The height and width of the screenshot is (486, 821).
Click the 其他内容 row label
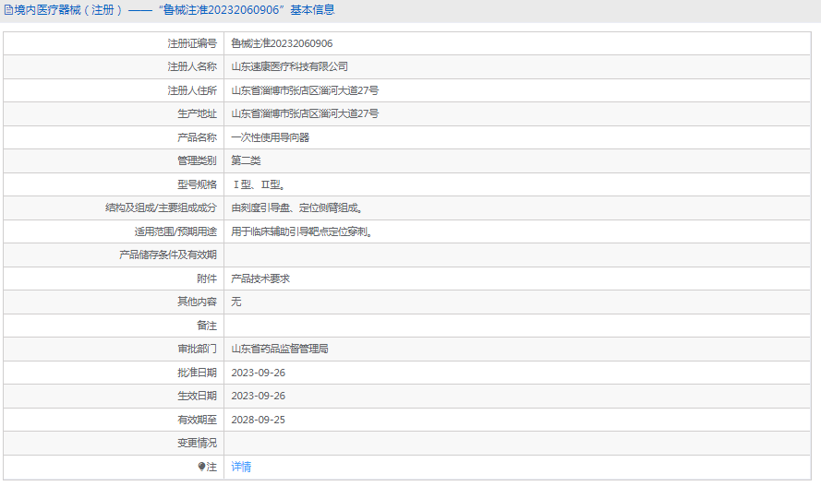[197, 302]
